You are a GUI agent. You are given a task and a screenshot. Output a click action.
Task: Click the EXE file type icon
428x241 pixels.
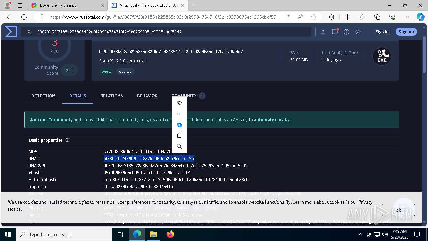(382, 56)
